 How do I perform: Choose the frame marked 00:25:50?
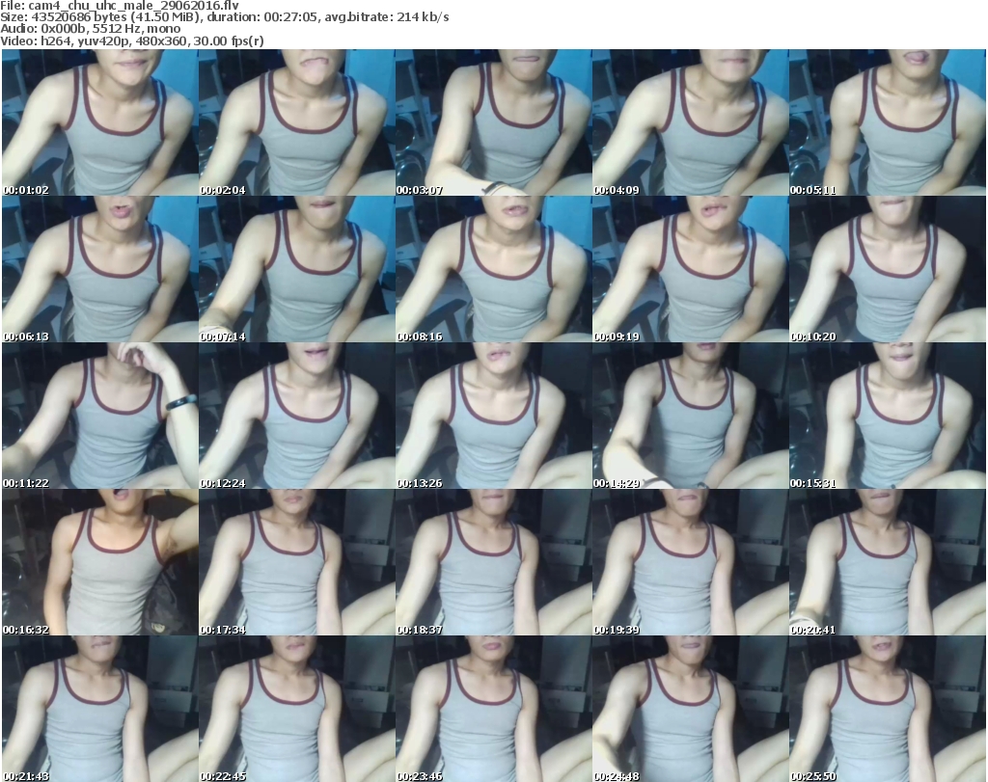pyautogui.click(x=888, y=709)
